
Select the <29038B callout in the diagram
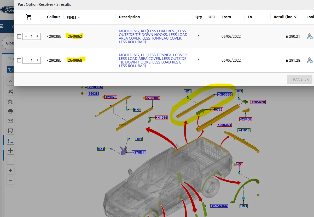coord(225,94)
